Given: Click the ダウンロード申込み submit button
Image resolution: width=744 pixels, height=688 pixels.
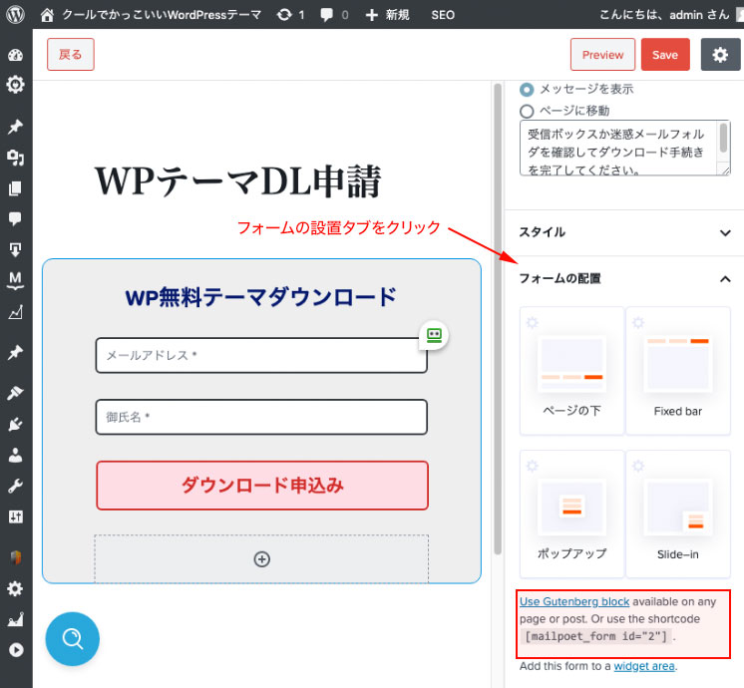Looking at the screenshot, I should click(262, 486).
